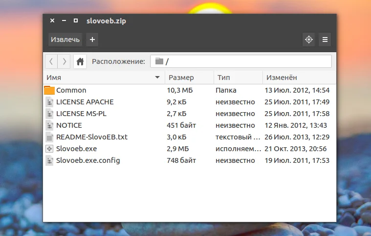Select the LICENSE APACHE file
371x236 pixels.
coord(85,102)
